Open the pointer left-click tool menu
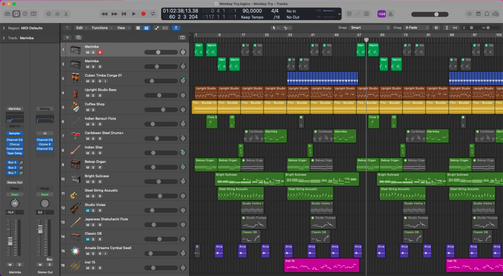 276,28
